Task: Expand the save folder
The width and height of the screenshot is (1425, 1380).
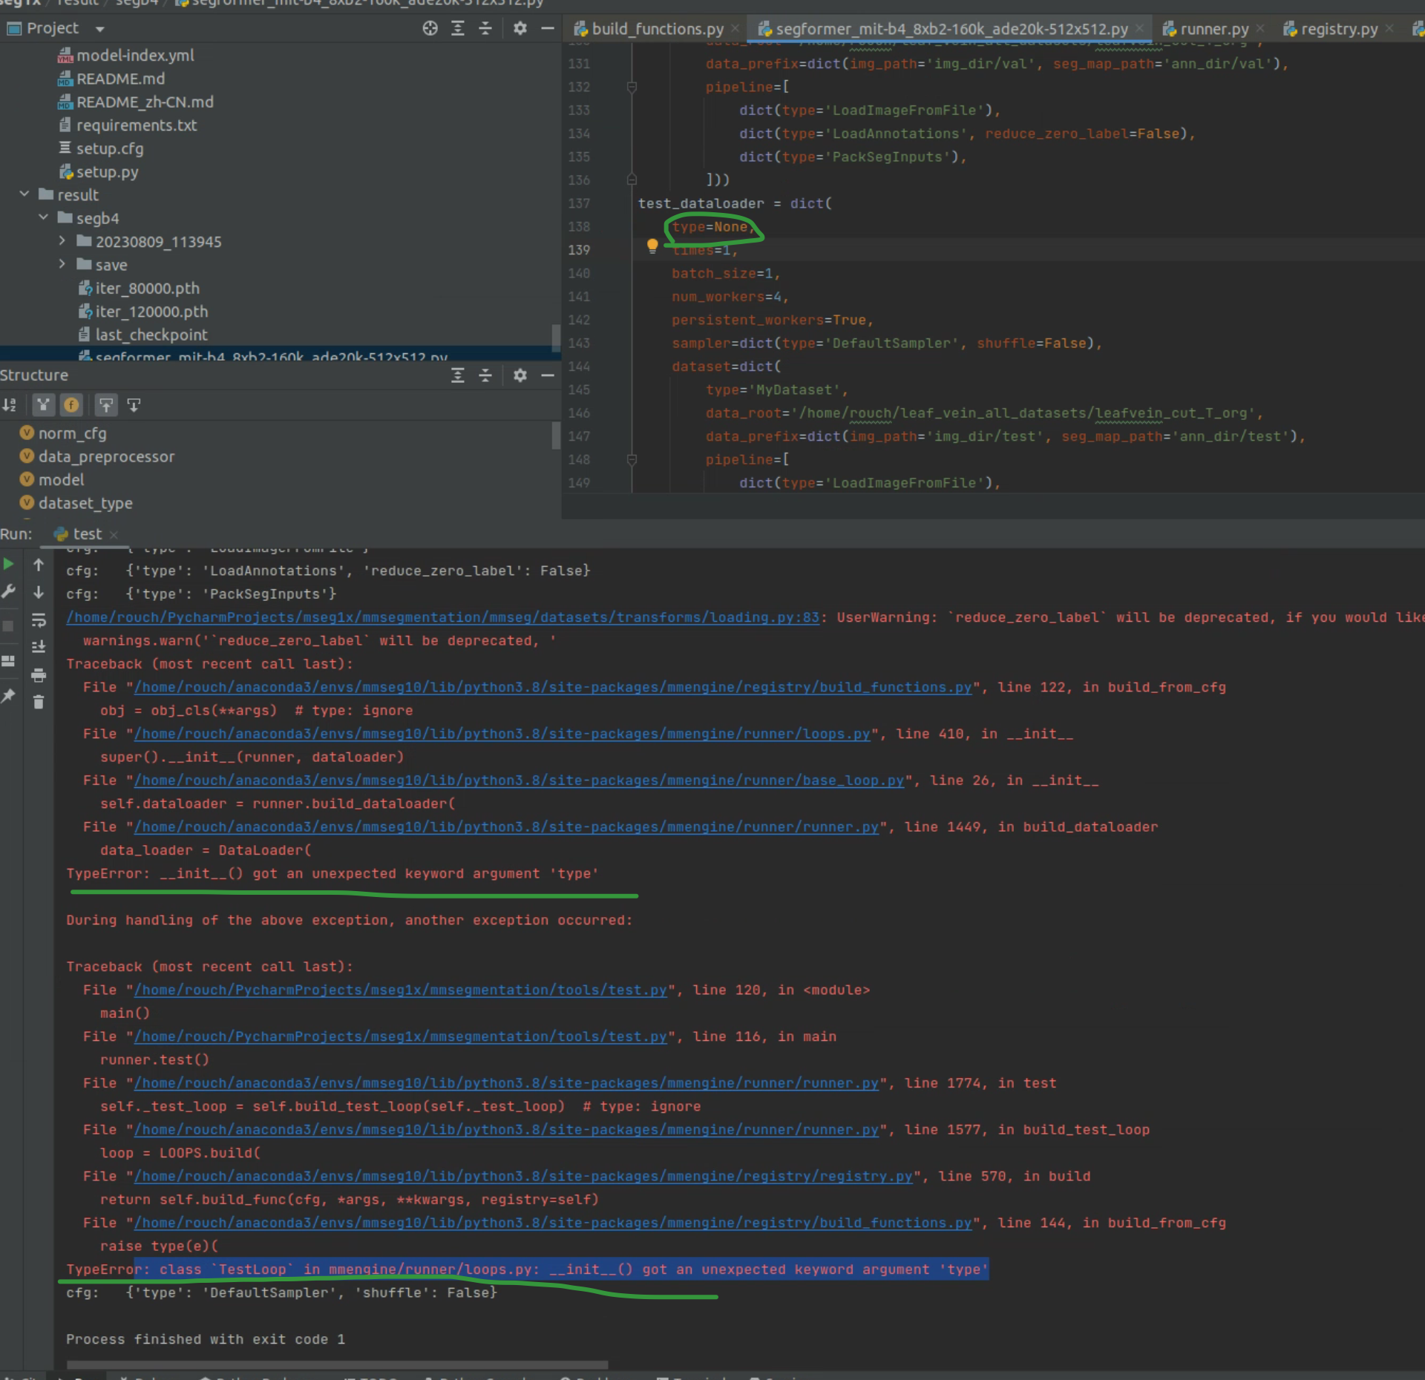Action: 62,265
